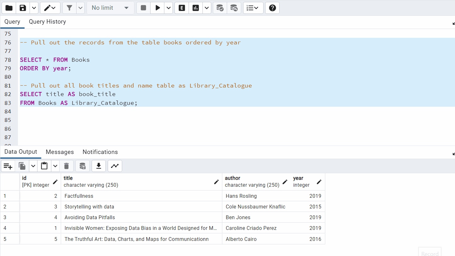
Task: Execute the query with the play button
Action: point(157,8)
